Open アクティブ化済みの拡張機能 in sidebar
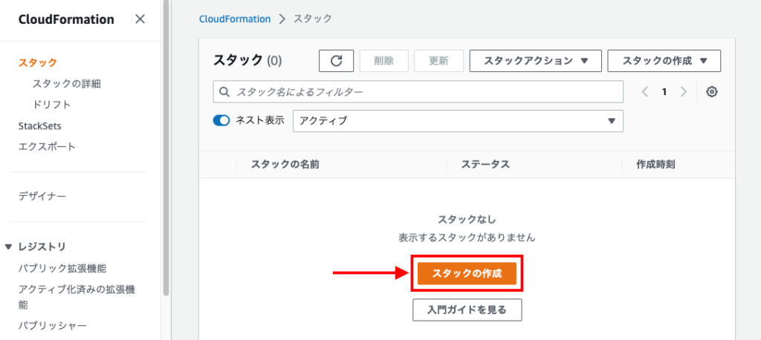 click(77, 297)
